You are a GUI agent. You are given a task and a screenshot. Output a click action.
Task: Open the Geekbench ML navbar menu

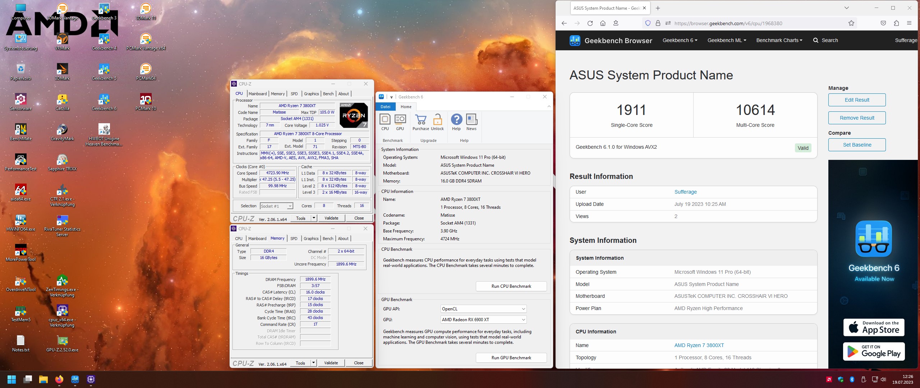(727, 40)
